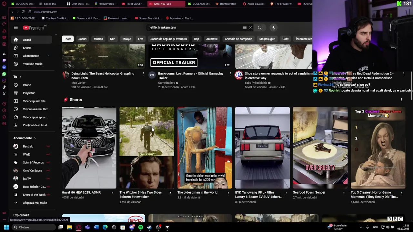
Task: Open Short of the Week channel
Action: (31, 195)
